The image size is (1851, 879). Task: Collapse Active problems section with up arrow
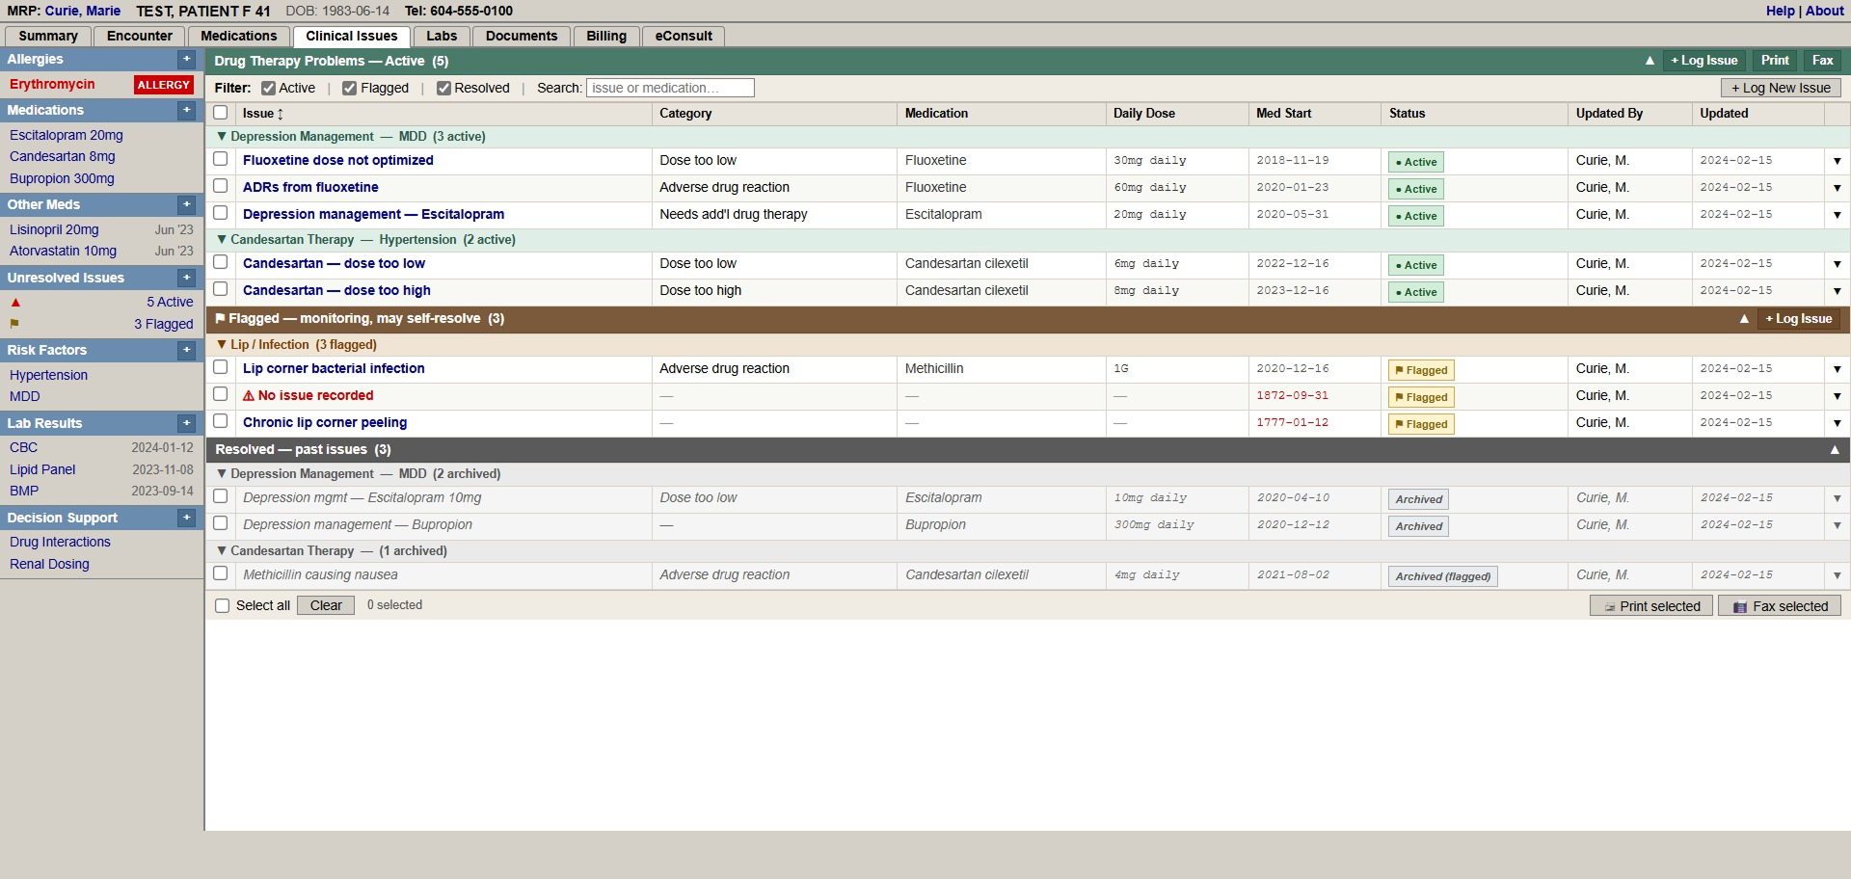(x=1650, y=61)
